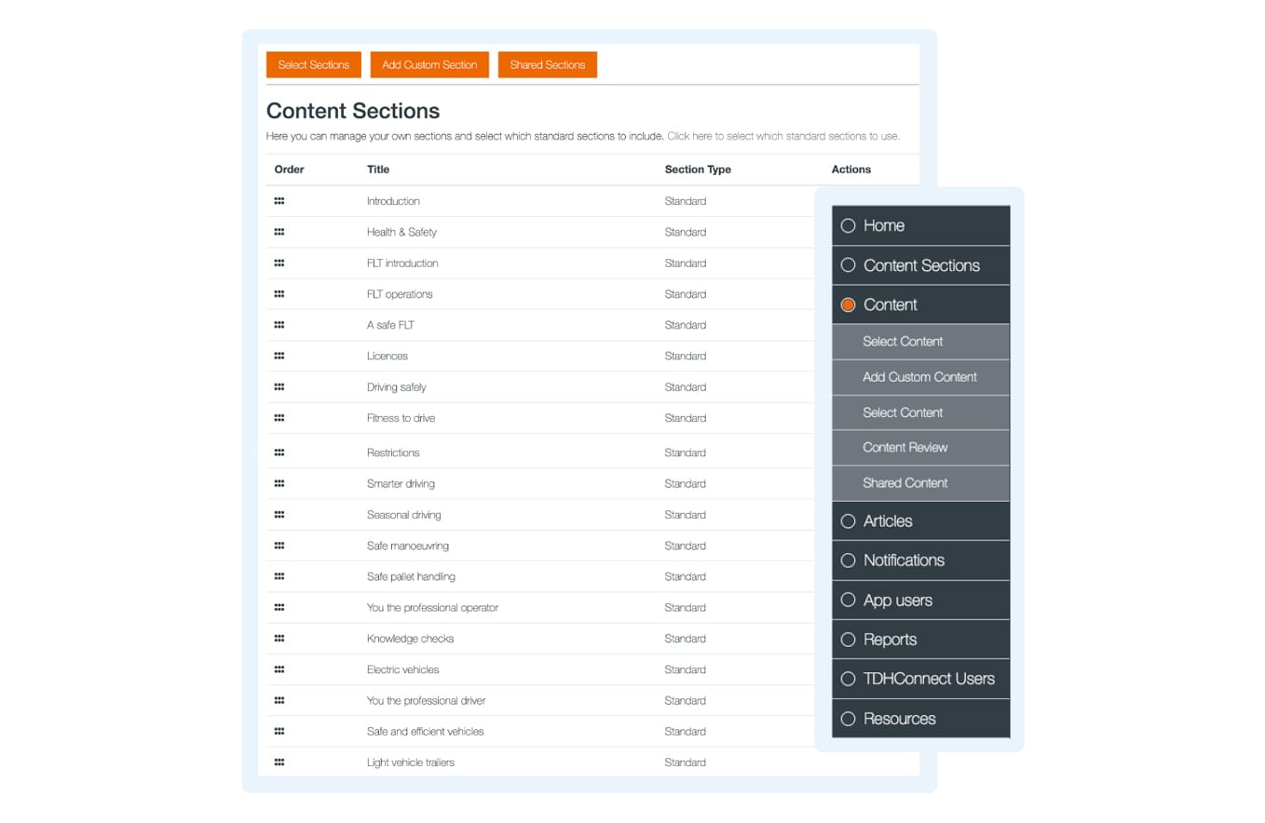Click the Shared Sections orange button
Image resolution: width=1265 pixels, height=823 pixels.
[548, 65]
